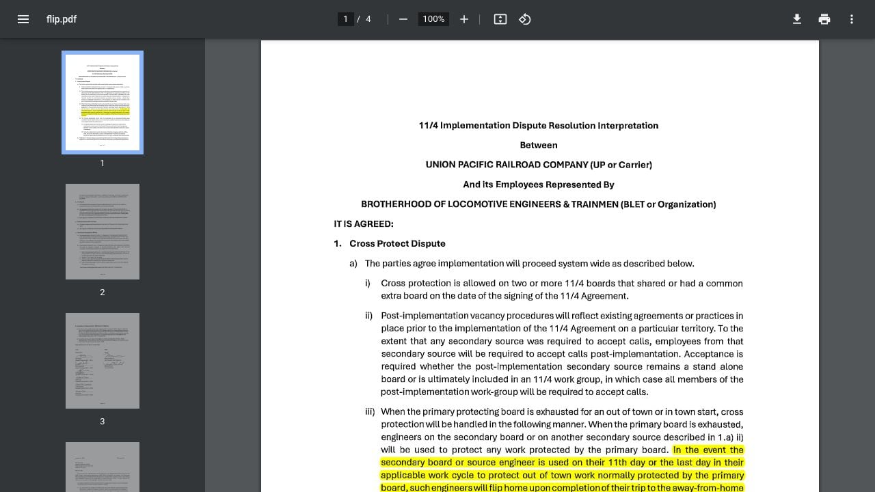Edit the current page number field
This screenshot has height=492, width=875.
coord(346,19)
